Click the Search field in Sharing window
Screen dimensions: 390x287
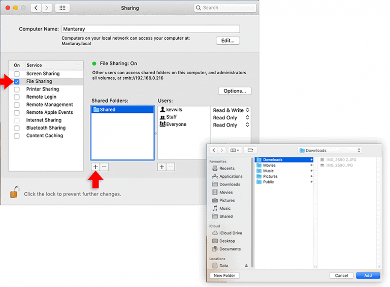[x=225, y=8]
